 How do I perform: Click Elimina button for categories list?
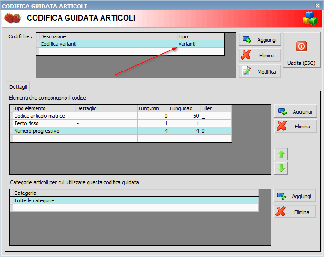tap(295, 212)
